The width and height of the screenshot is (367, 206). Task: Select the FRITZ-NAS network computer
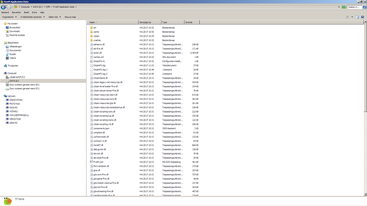click(x=13, y=104)
